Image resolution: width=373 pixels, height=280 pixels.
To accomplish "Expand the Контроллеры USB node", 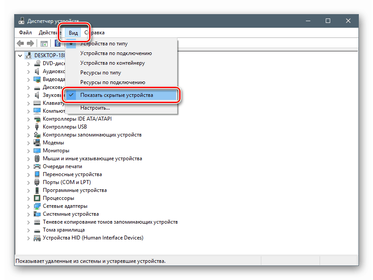I will (29, 127).
